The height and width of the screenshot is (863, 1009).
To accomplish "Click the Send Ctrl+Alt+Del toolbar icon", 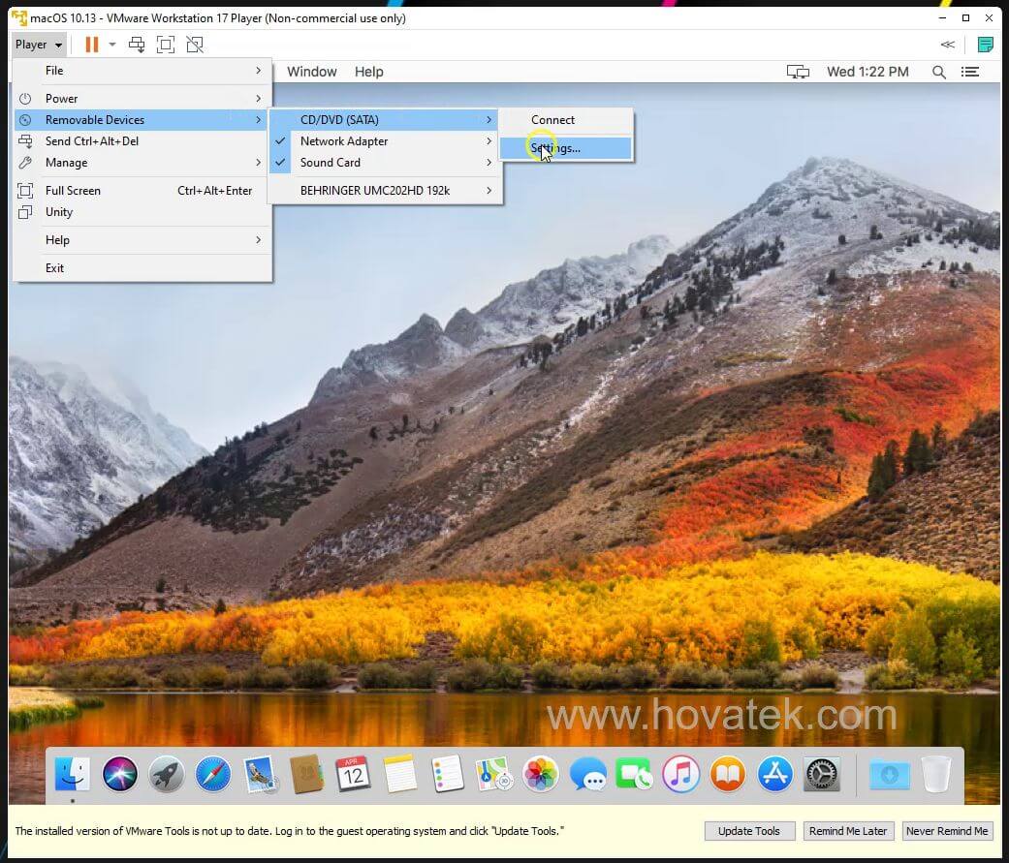I will point(136,44).
